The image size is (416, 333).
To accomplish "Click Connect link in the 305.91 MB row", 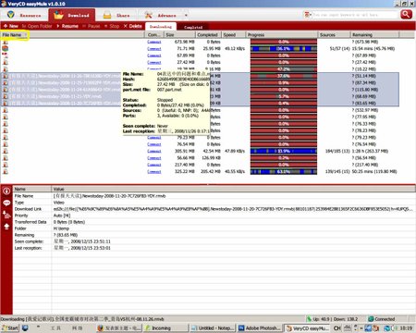I will (x=154, y=151).
